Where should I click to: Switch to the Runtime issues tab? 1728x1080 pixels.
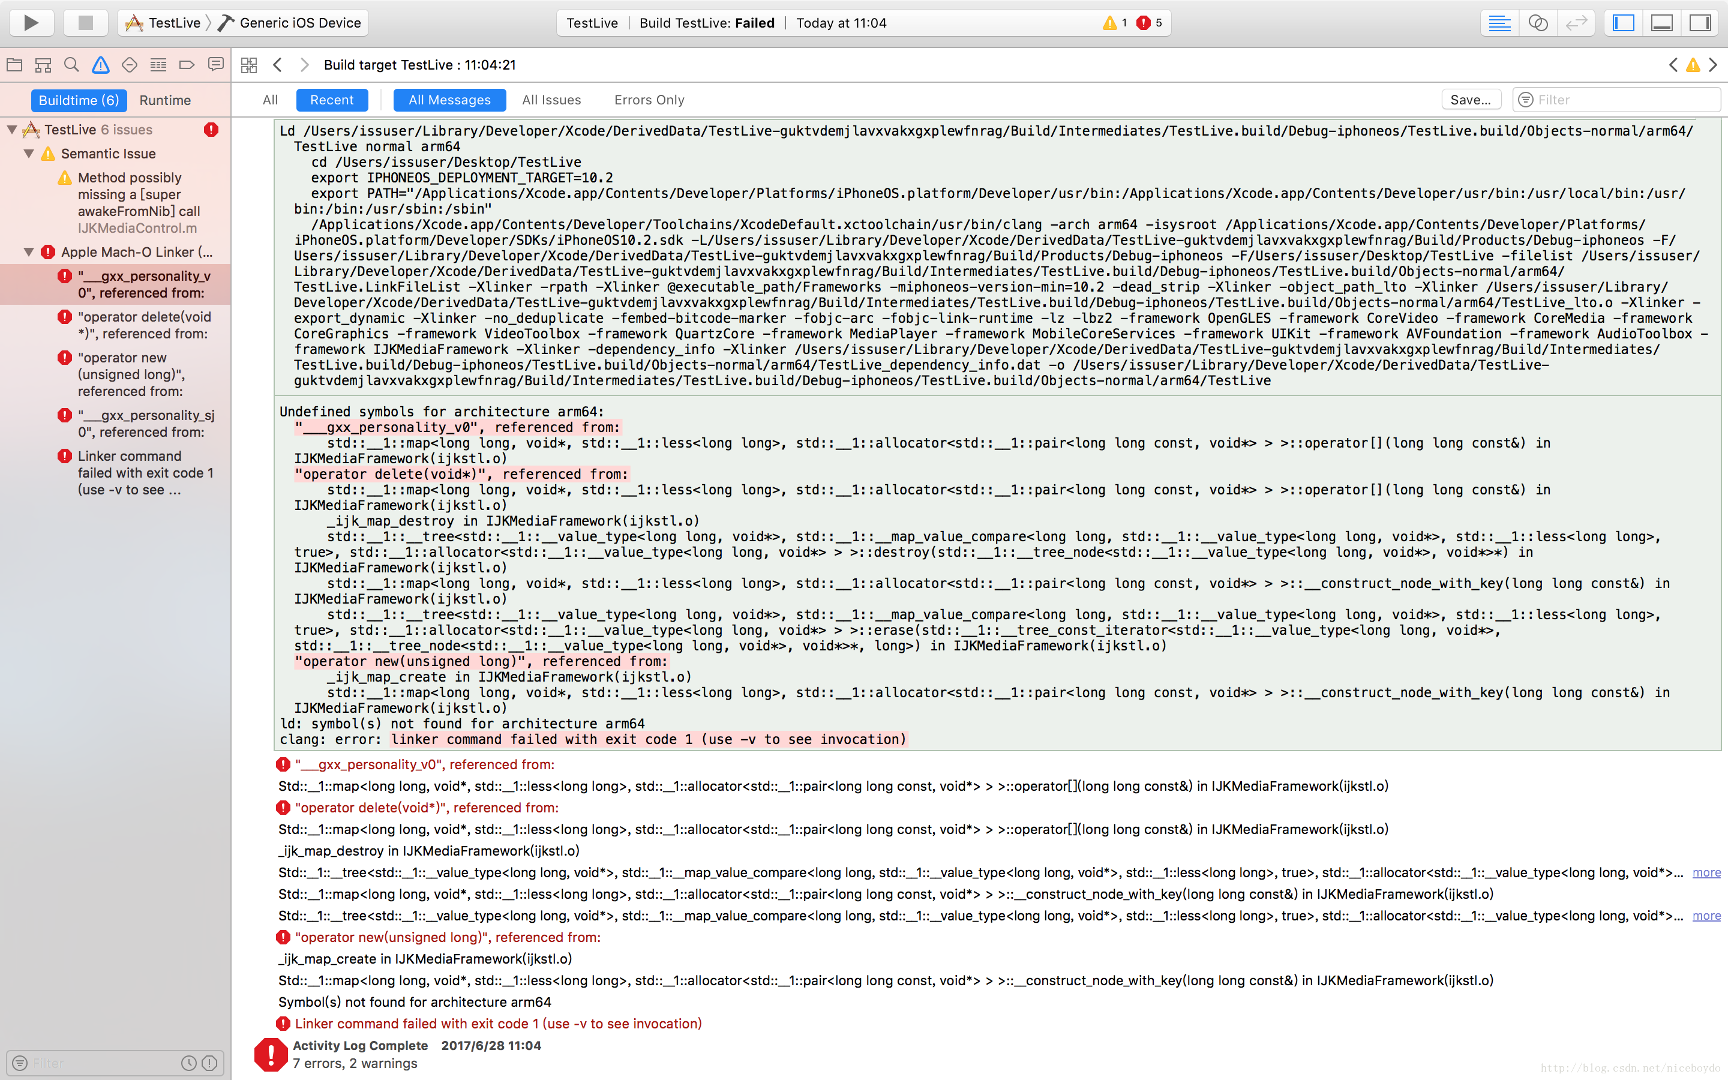pyautogui.click(x=165, y=100)
